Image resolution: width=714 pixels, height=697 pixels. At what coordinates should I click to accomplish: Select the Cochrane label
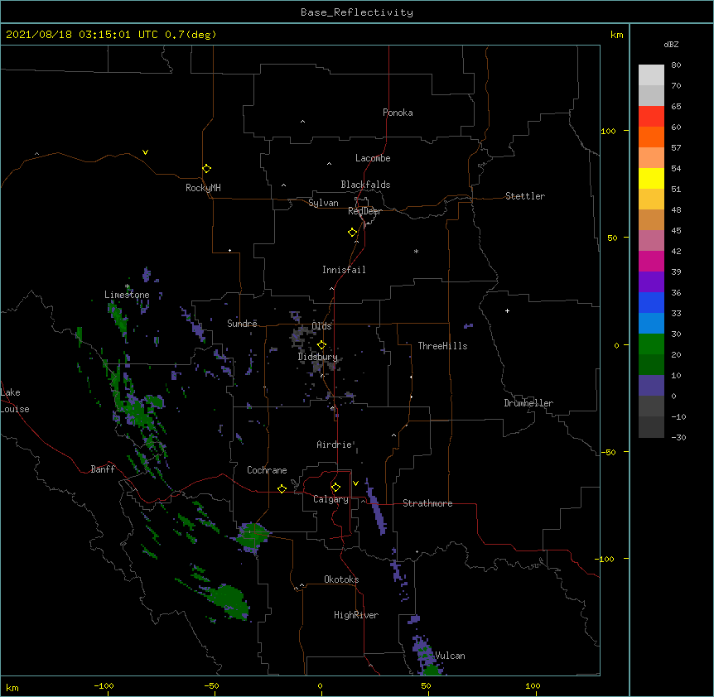pos(267,470)
